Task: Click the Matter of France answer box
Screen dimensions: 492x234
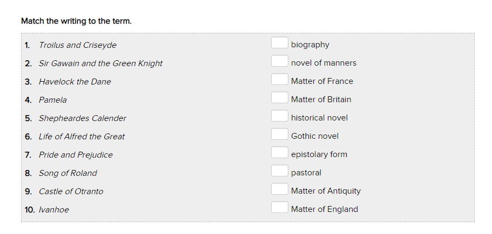Action: (x=279, y=80)
